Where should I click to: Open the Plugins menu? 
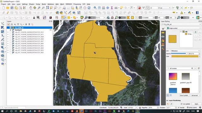tap(32, 4)
